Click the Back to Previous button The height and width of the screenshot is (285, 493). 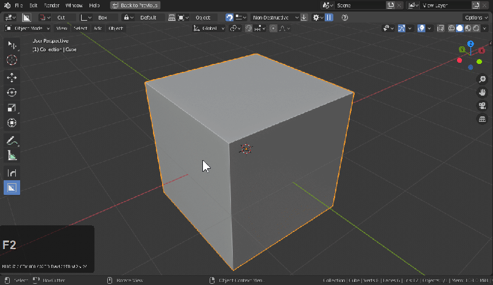tap(135, 5)
